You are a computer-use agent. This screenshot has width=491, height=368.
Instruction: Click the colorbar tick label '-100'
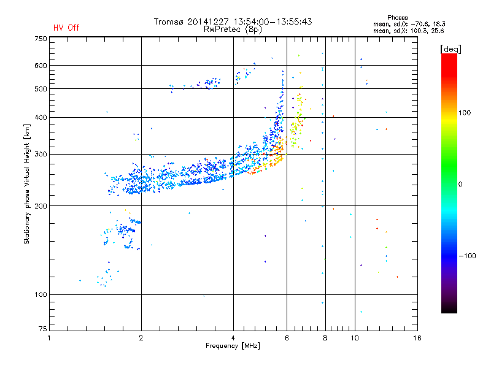tap(468, 256)
